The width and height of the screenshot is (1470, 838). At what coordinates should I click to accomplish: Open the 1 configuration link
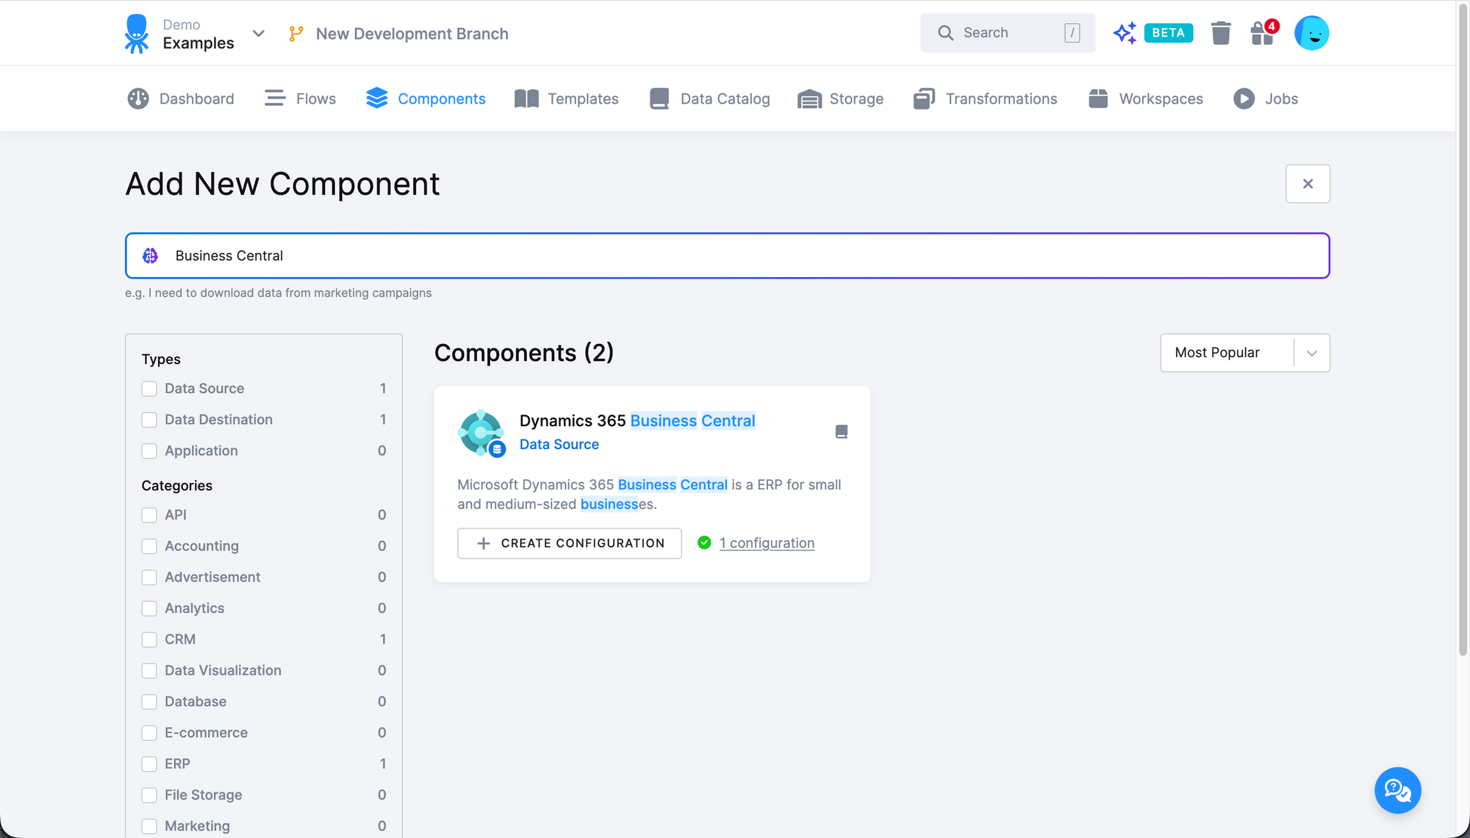point(767,543)
